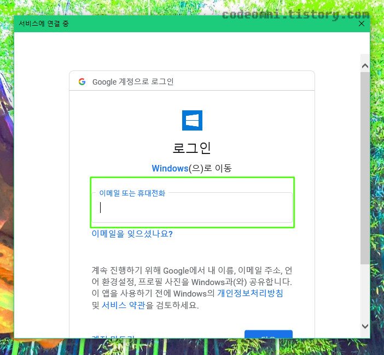The height and width of the screenshot is (355, 384).
Task: Click the Google G logo icon
Action: coord(82,82)
